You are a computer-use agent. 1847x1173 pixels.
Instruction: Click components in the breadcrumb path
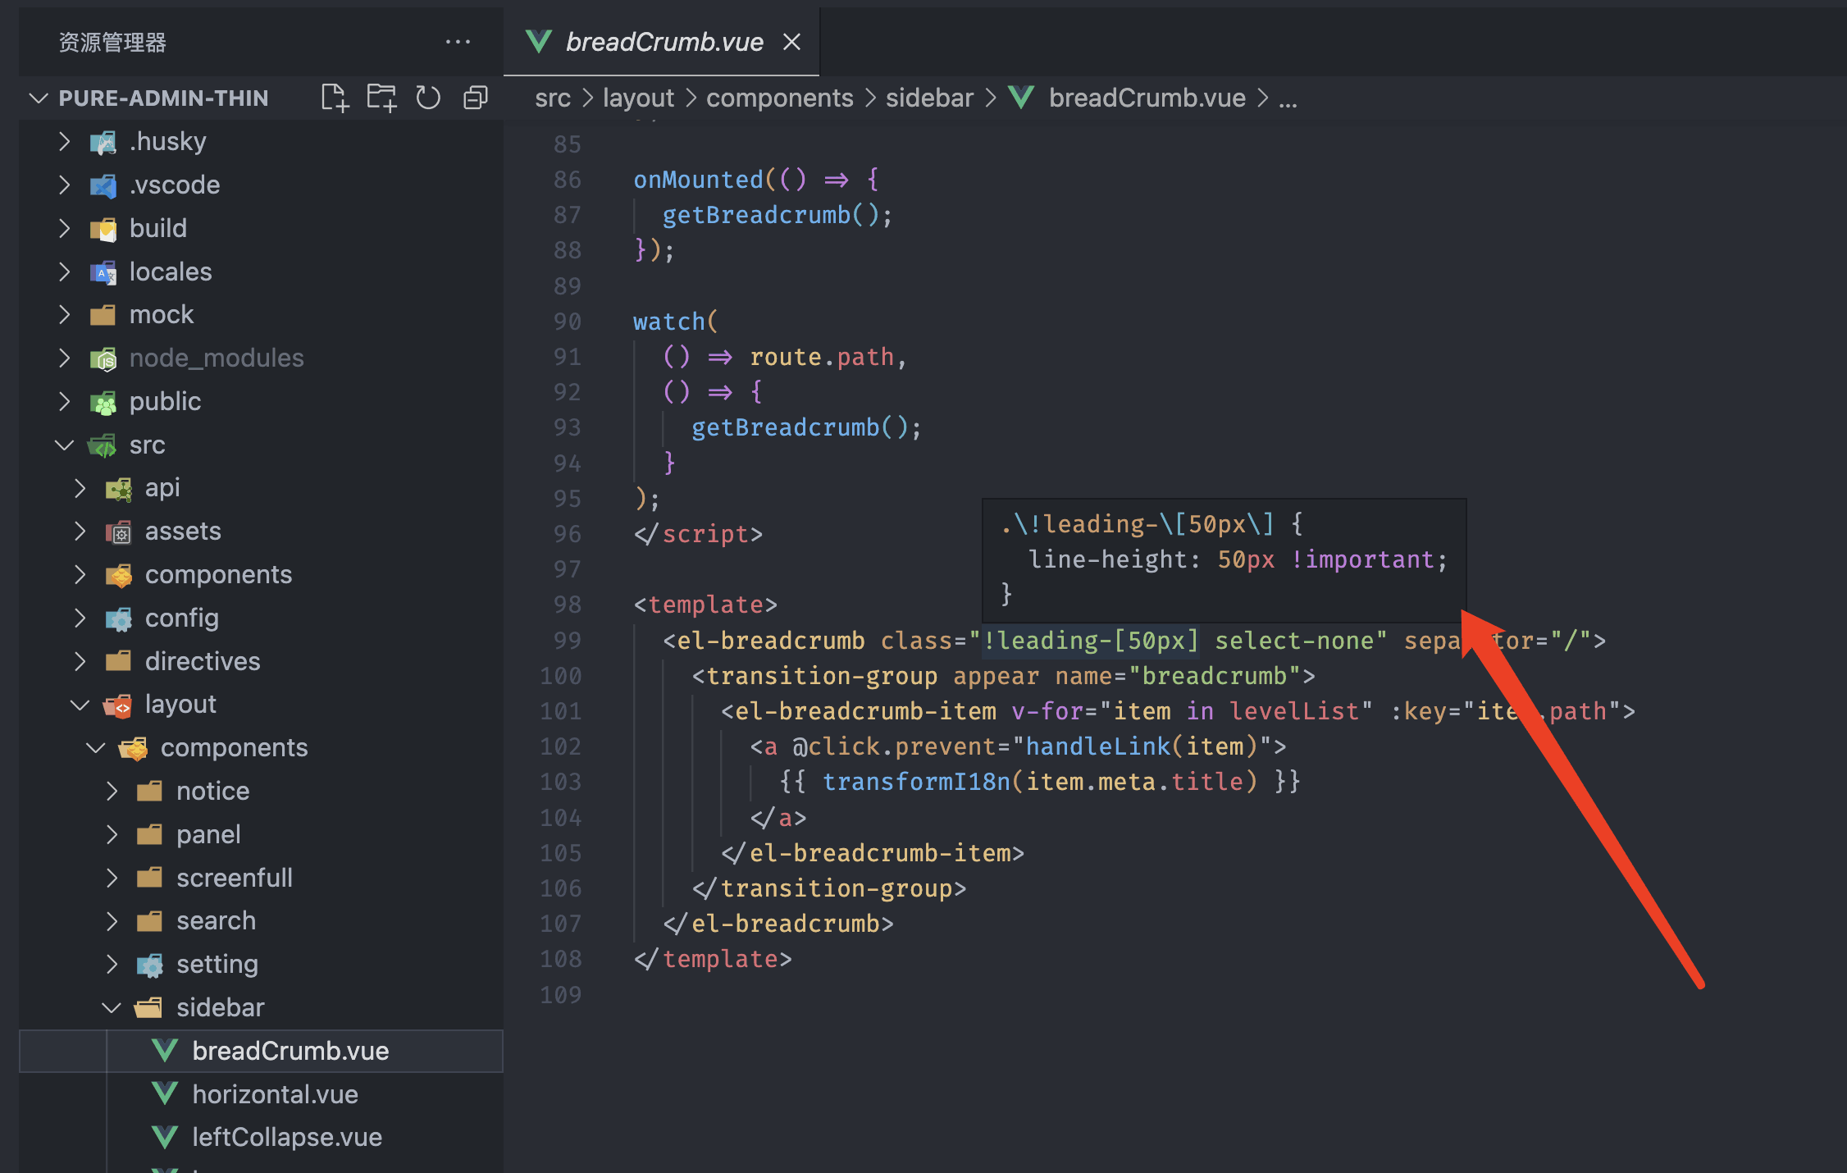click(780, 98)
